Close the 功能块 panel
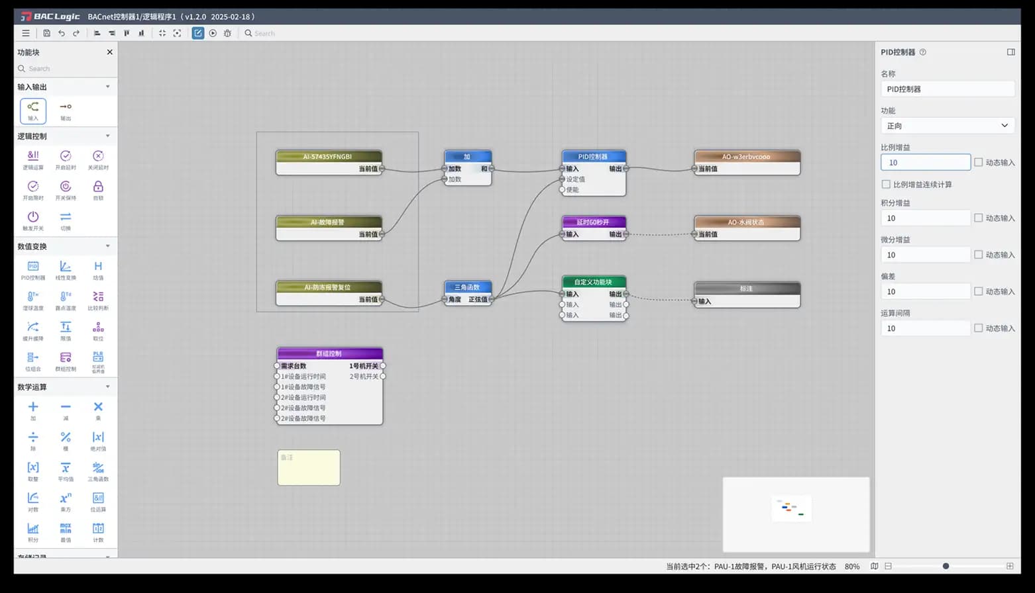This screenshot has width=1035, height=593. 110,52
